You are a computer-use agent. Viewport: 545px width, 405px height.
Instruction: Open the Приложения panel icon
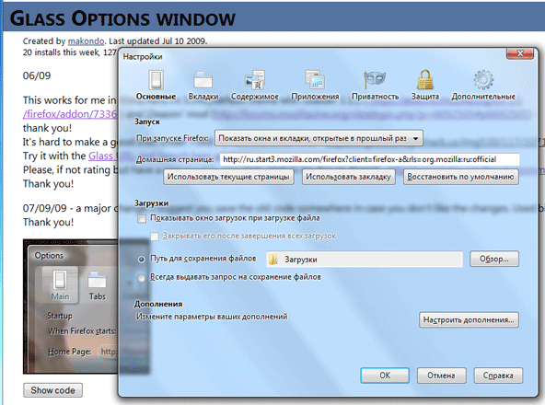[315, 79]
